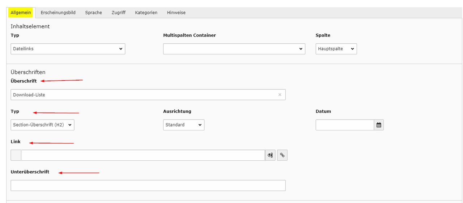This screenshot has height=203, width=463.
Task: Click the chain link browser icon
Action: point(282,155)
